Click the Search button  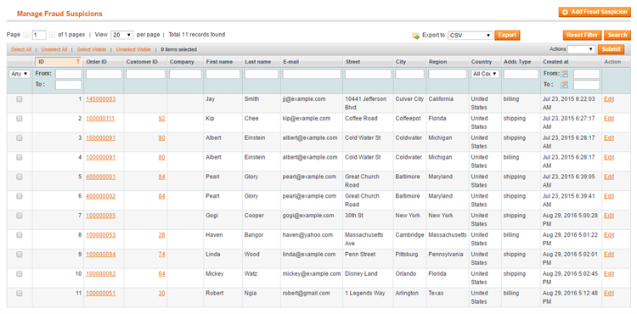617,36
